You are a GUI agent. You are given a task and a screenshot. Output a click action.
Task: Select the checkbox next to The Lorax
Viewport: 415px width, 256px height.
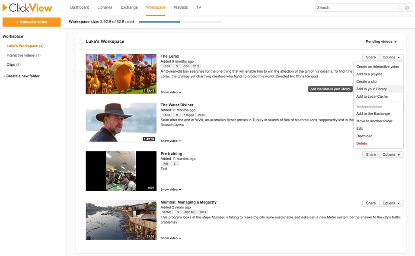(80, 74)
